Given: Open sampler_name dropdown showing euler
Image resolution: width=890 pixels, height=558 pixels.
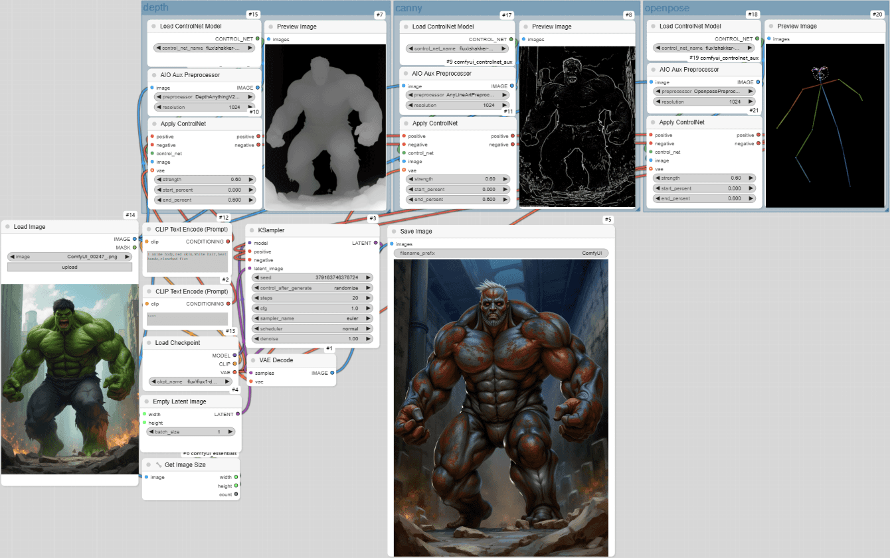Looking at the screenshot, I should click(312, 318).
